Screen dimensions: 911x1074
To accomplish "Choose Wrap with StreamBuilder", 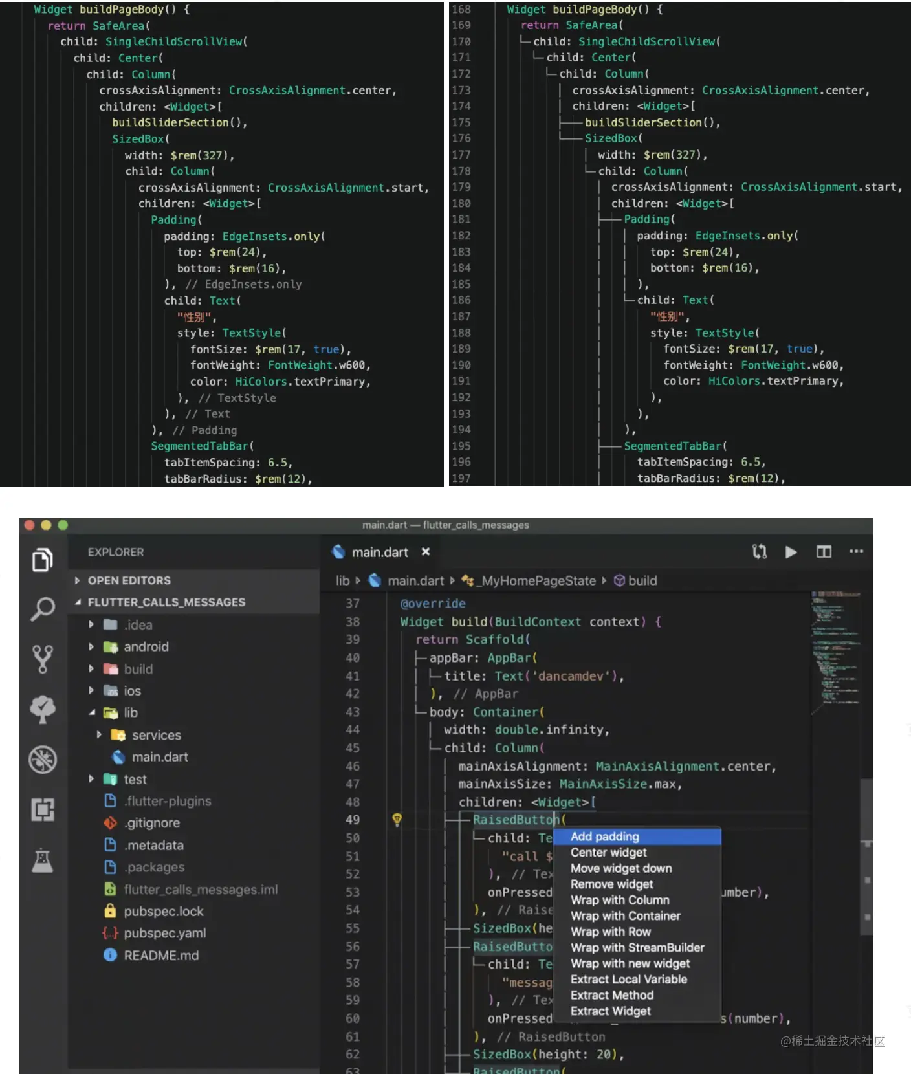I will (637, 948).
